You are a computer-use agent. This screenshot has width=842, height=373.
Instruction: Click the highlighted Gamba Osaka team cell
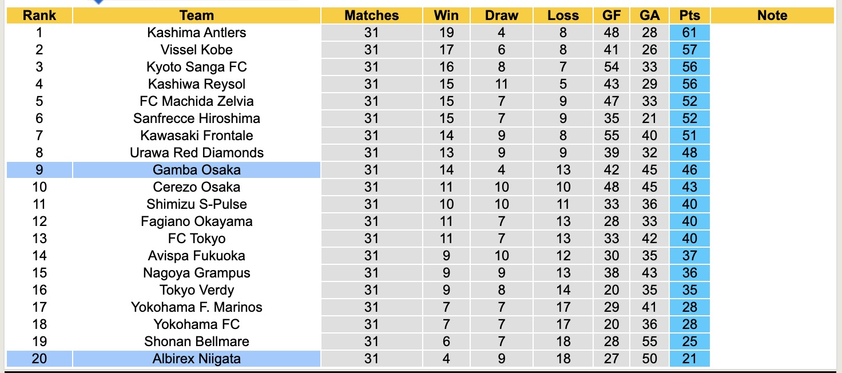click(196, 170)
